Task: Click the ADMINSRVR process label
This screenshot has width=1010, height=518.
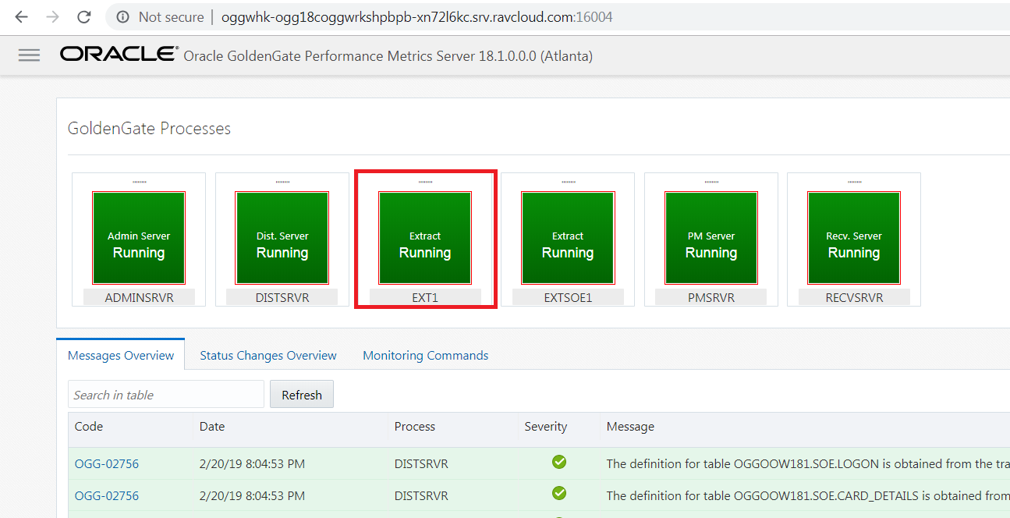Action: (139, 297)
